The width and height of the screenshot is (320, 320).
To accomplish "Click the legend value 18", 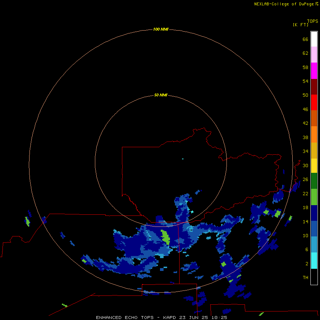I will click(x=305, y=208).
